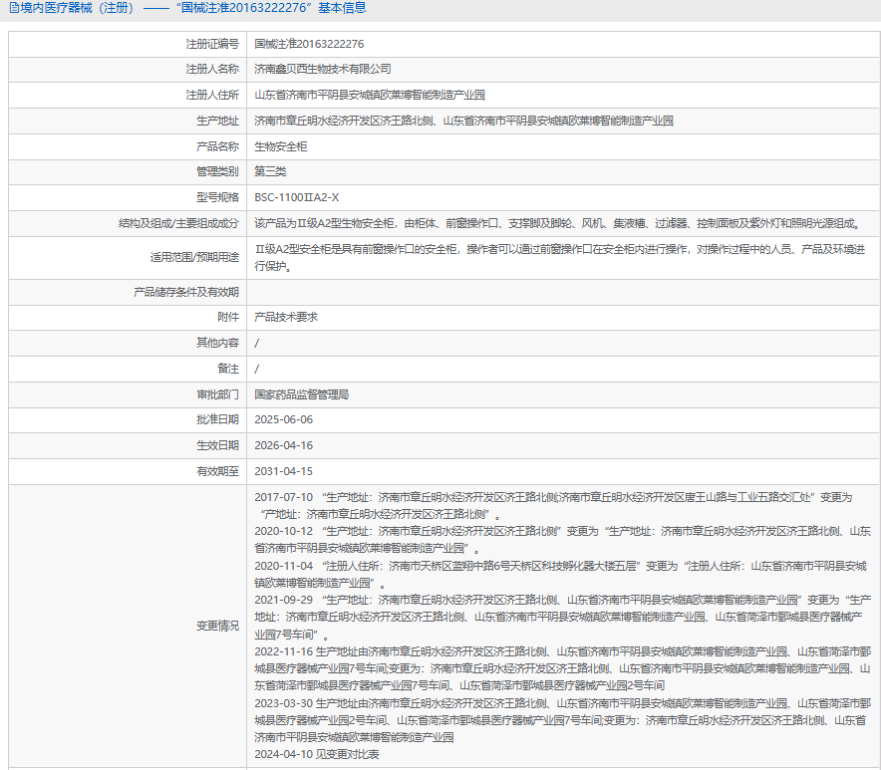Click the 2023-03-30 change record entry

(x=562, y=720)
